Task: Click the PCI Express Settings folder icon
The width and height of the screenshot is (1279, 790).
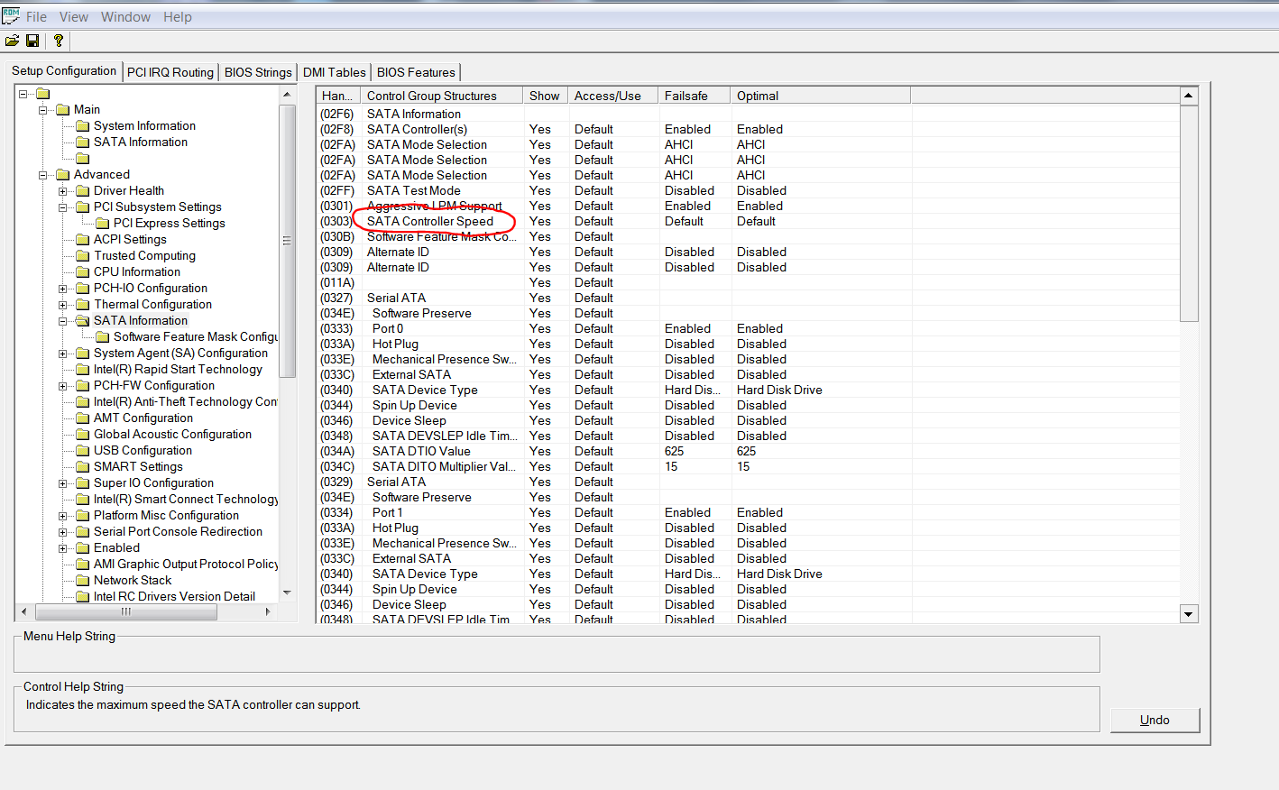Action: (103, 224)
